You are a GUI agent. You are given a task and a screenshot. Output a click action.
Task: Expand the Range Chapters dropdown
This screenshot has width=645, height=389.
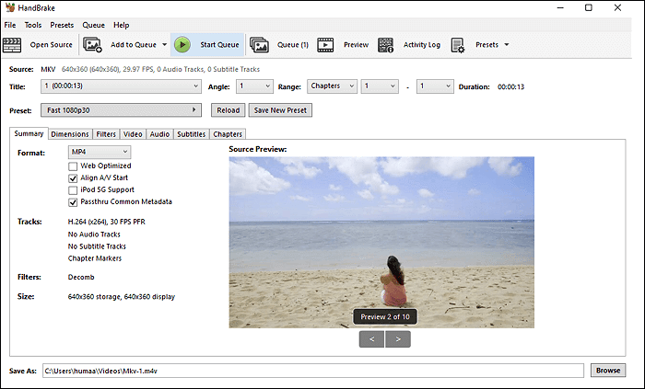pos(332,86)
